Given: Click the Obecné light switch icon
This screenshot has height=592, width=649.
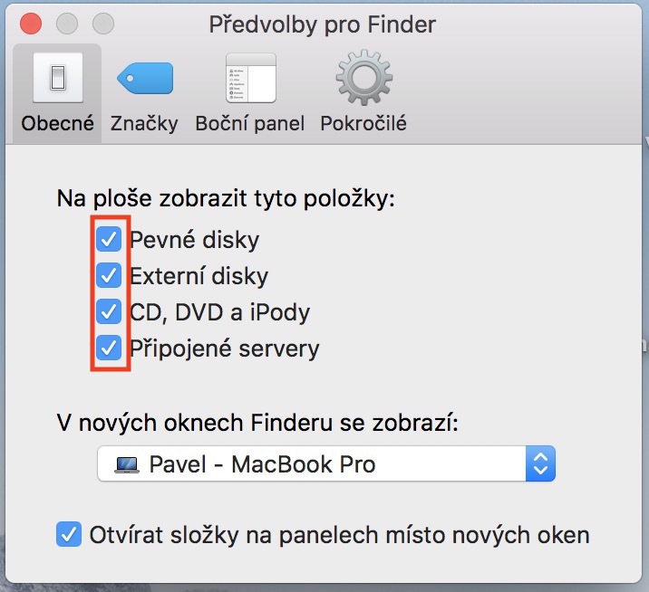Looking at the screenshot, I should coord(58,79).
